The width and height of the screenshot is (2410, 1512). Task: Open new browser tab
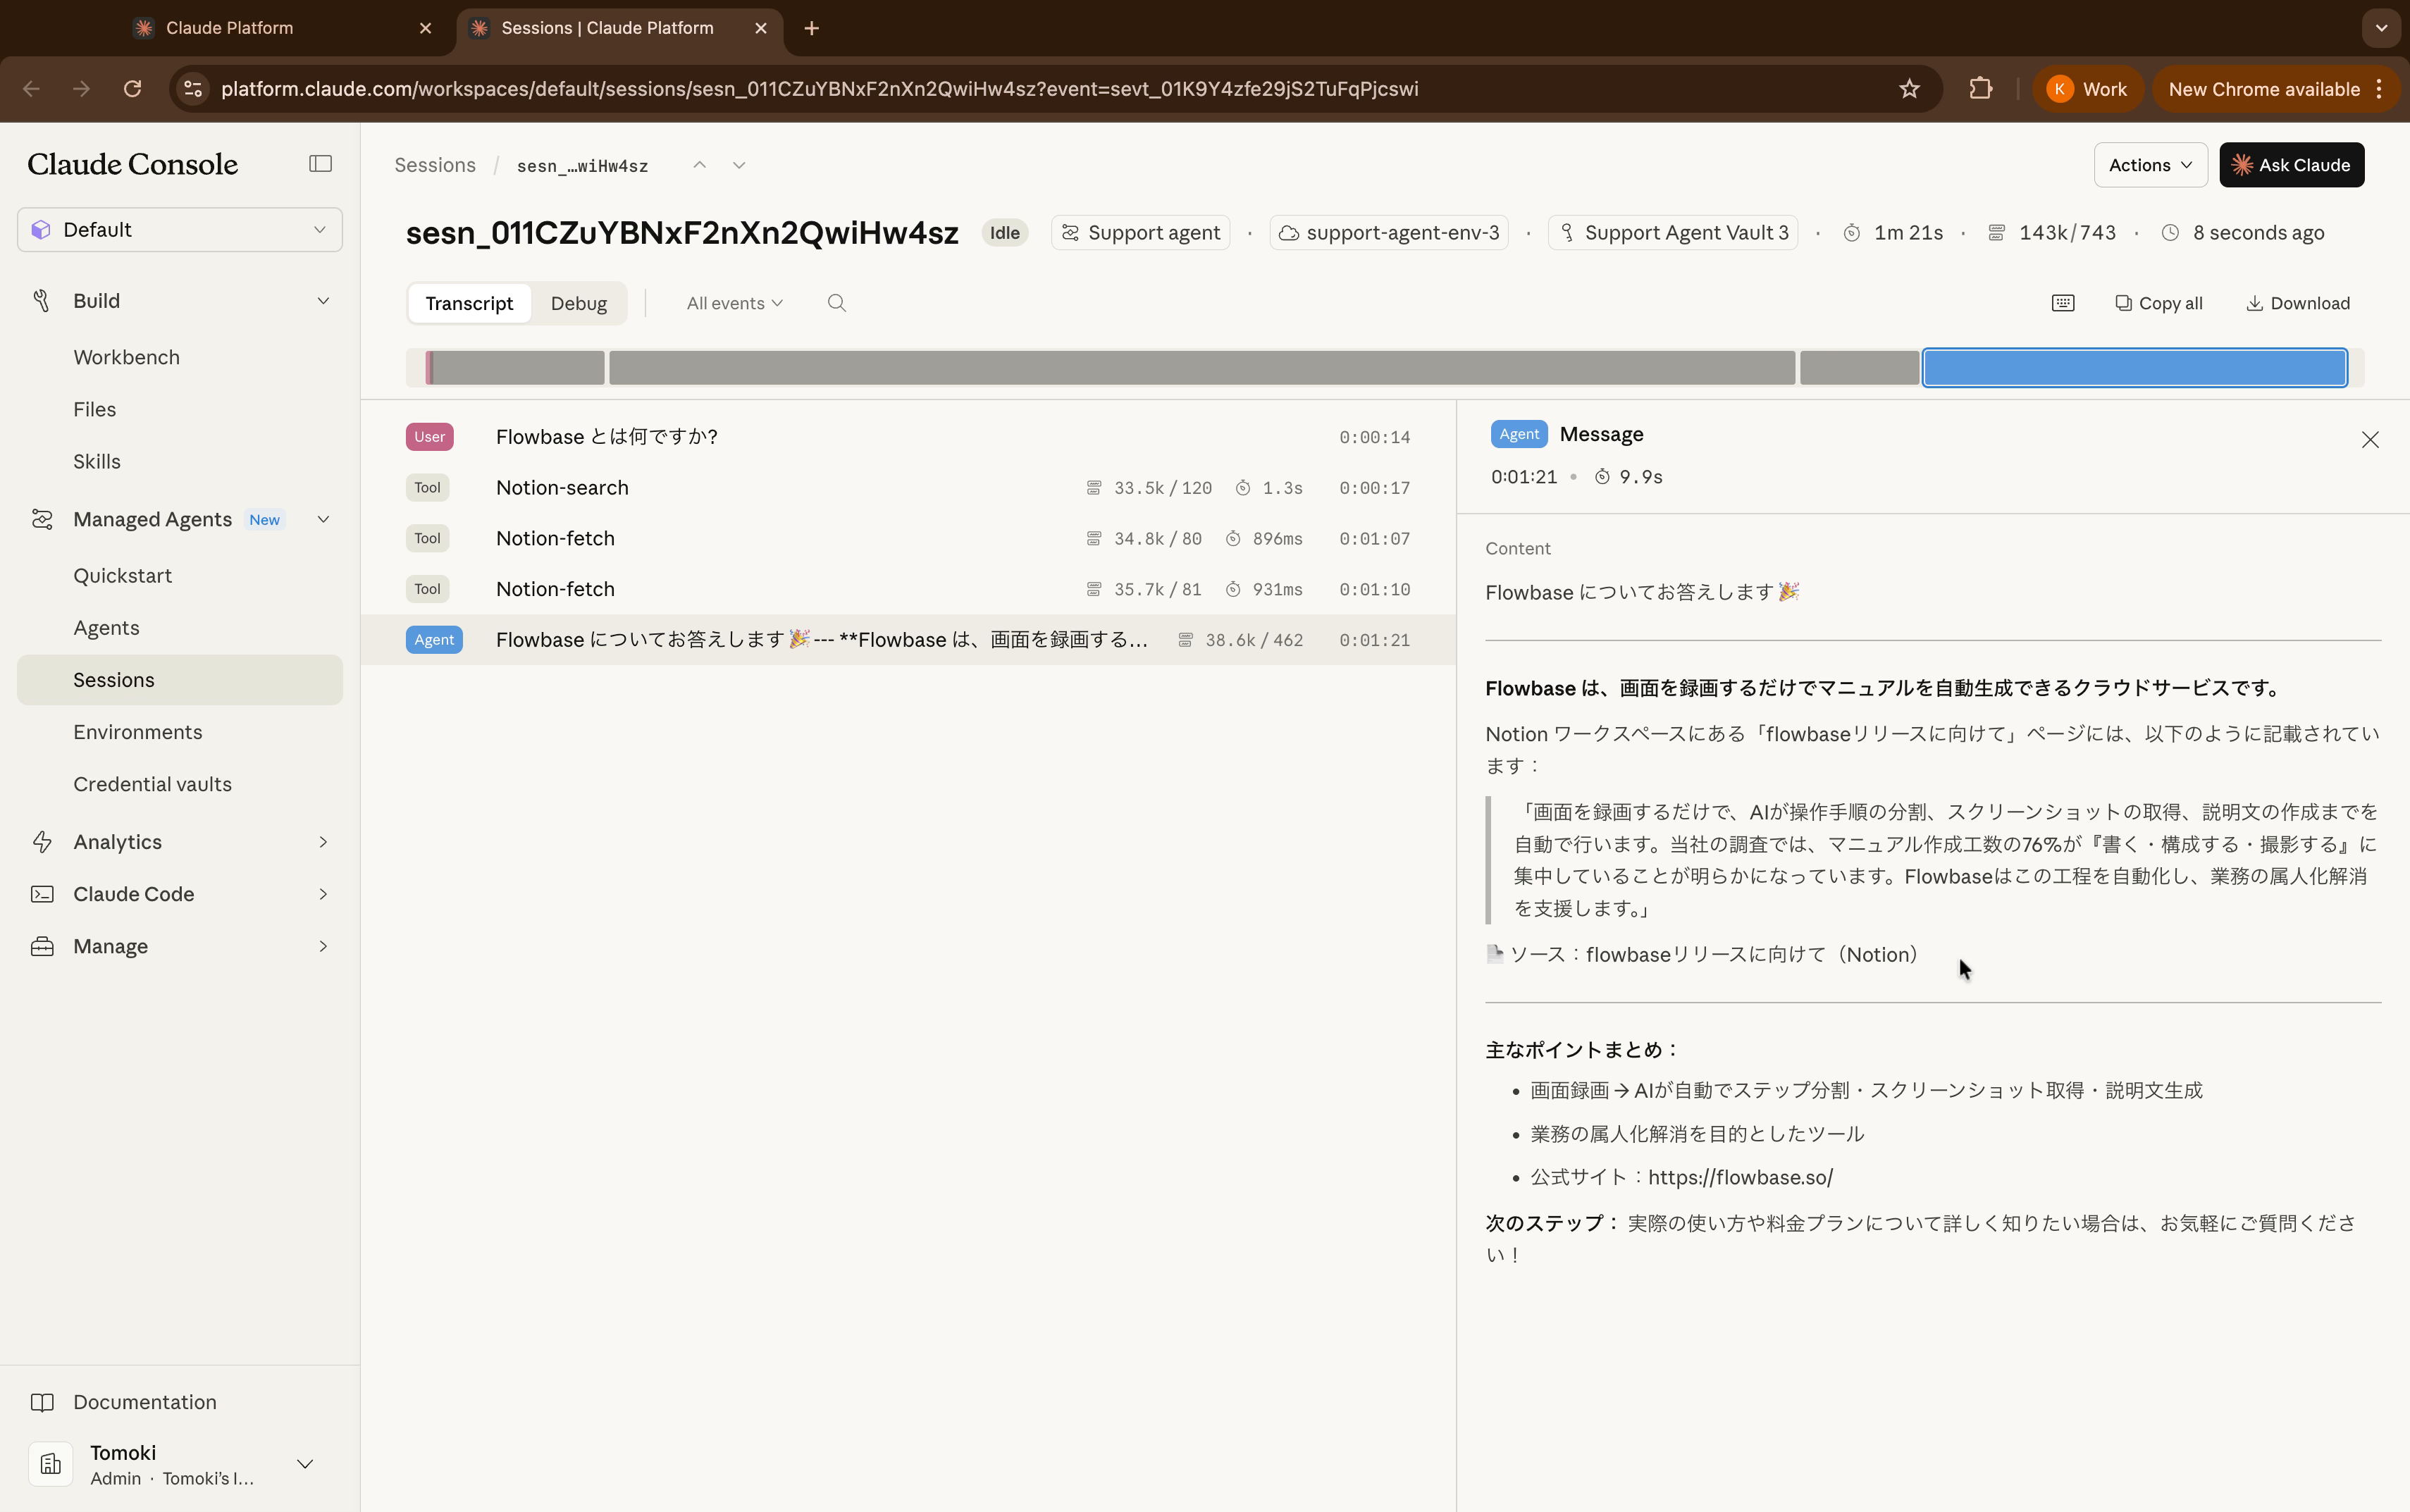point(812,28)
